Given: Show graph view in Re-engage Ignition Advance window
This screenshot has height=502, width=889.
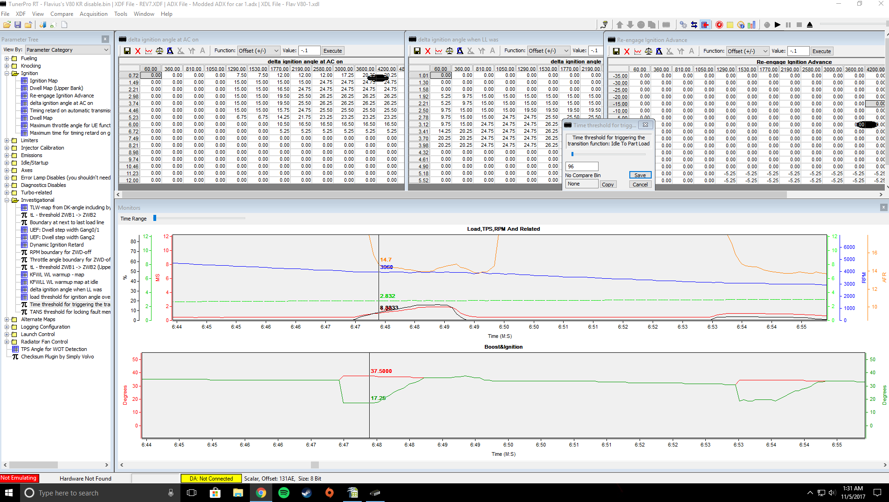Looking at the screenshot, I should [638, 51].
